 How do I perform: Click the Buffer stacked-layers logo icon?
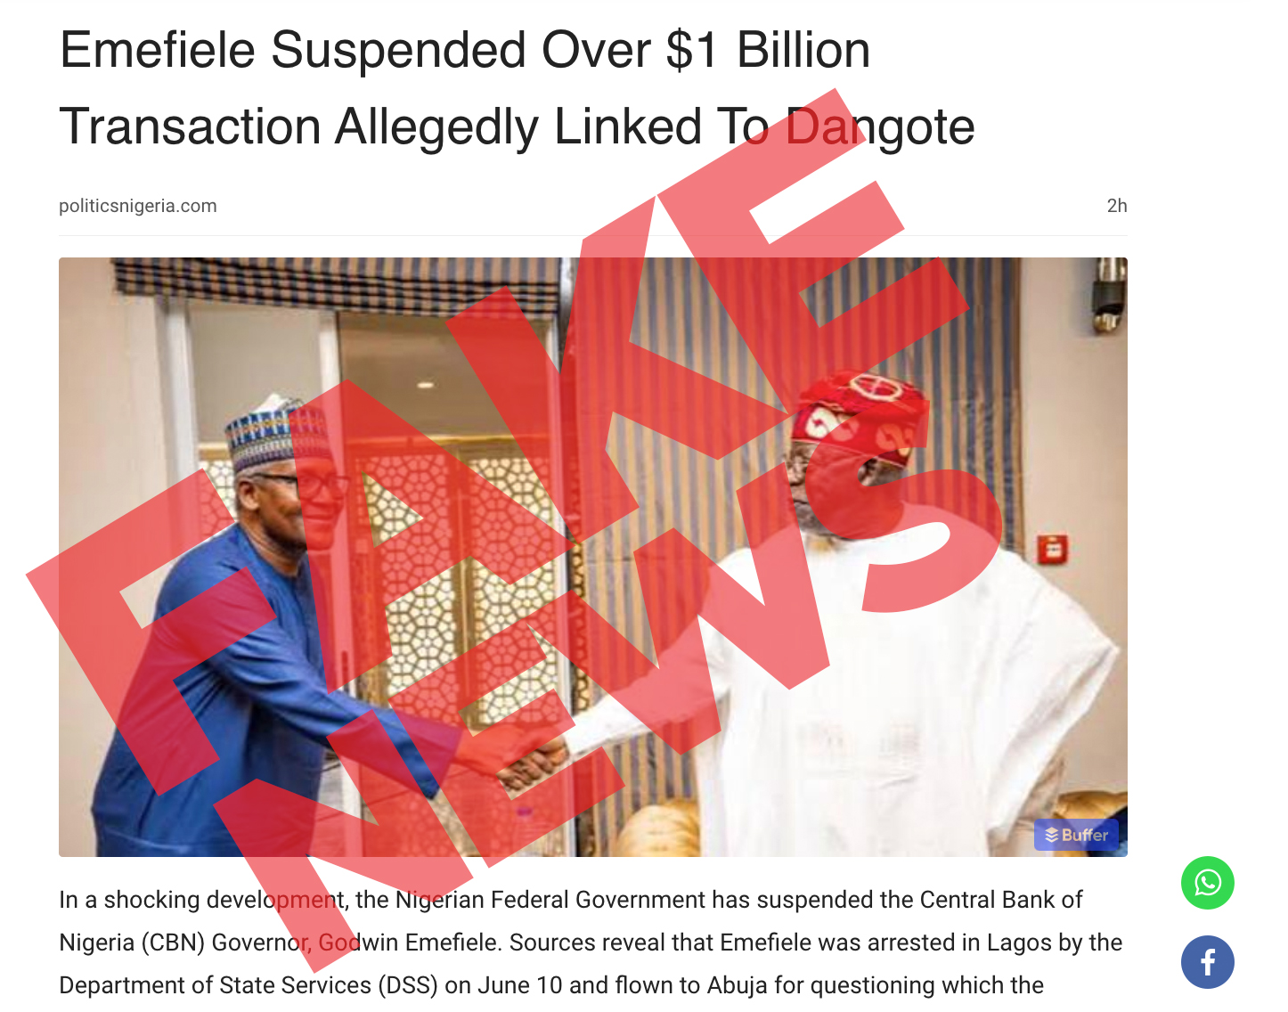click(1051, 835)
